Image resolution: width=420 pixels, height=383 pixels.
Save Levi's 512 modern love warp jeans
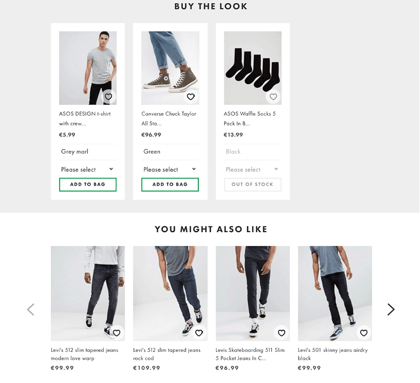[x=117, y=333]
